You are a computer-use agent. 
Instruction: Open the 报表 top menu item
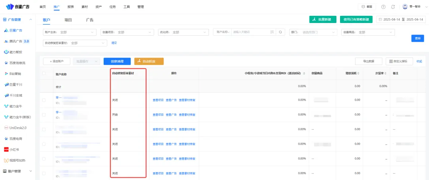pyautogui.click(x=71, y=7)
